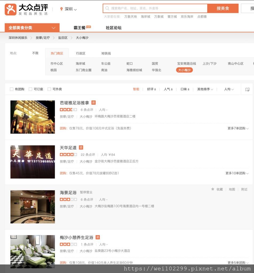The image size is (254, 273).
Task: Open the map view icon
Action: coord(247,90)
